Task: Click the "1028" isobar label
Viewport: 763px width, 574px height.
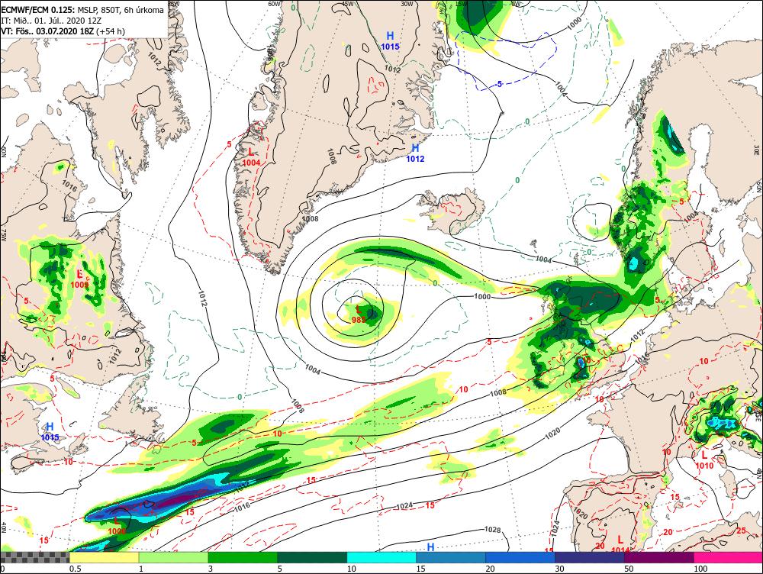Action: click(x=493, y=529)
